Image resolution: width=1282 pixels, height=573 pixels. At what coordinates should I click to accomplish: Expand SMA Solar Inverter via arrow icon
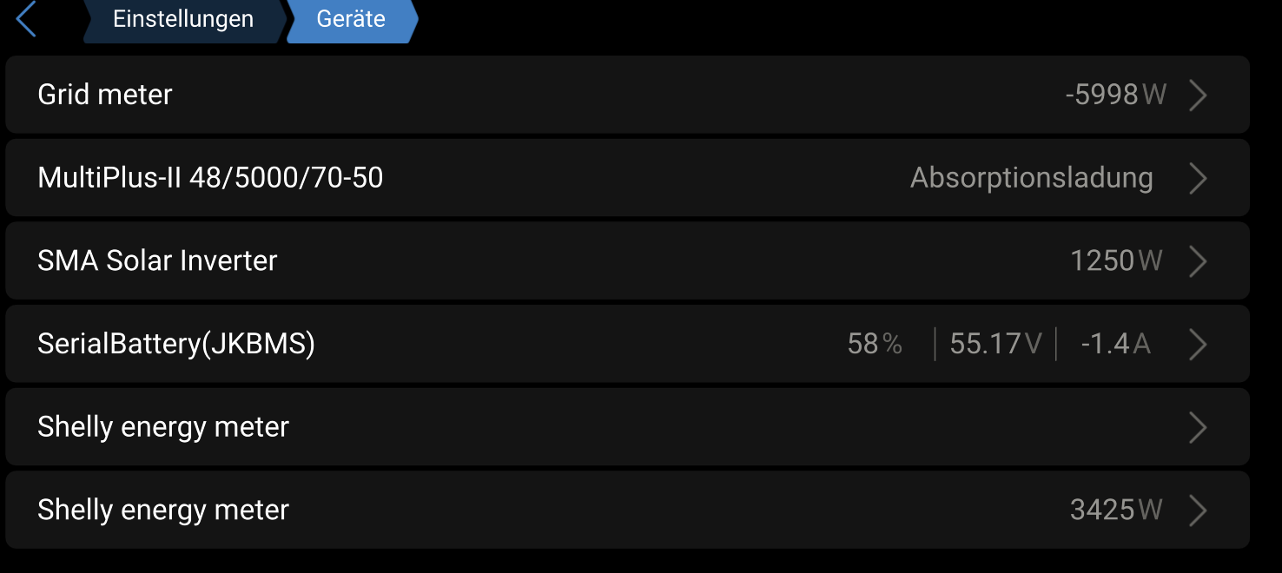1198,260
